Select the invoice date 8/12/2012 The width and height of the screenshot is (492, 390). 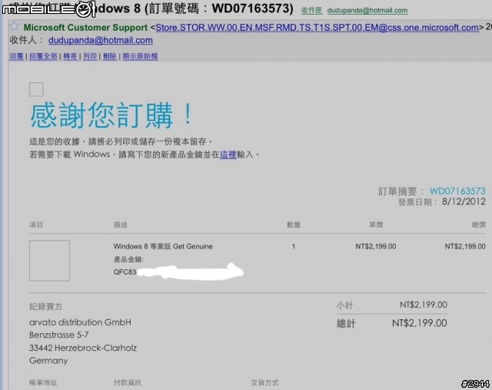coord(464,202)
